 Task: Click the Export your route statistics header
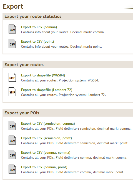(x=33, y=16)
